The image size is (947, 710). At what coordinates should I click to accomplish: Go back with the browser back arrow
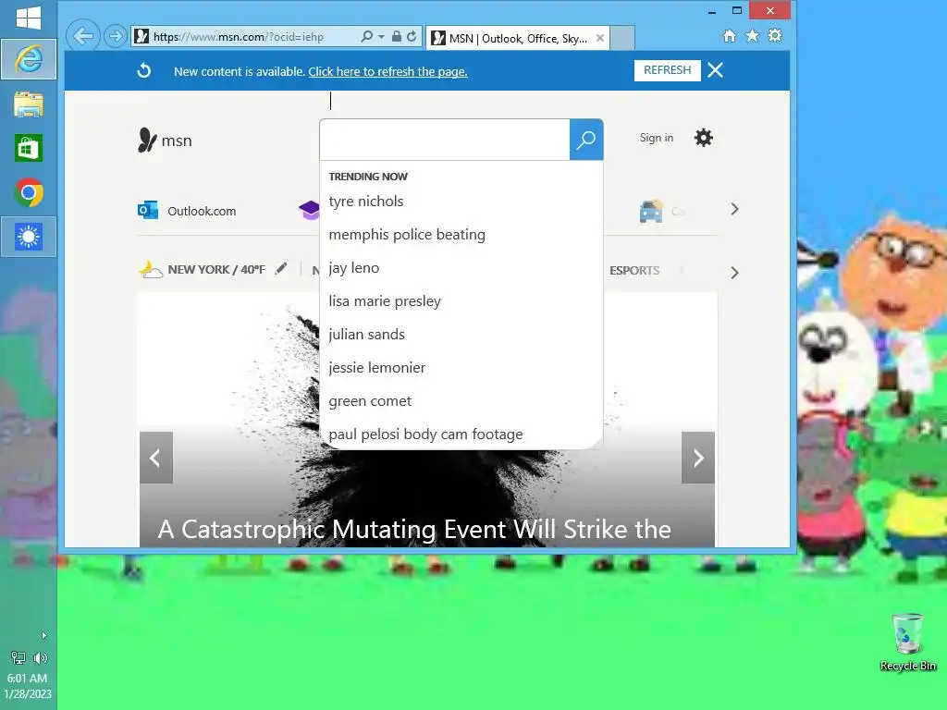pos(82,36)
